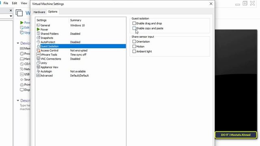Screen dimensions: 260x146
Task: Select the Access Control row
Action: click(x=81, y=50)
